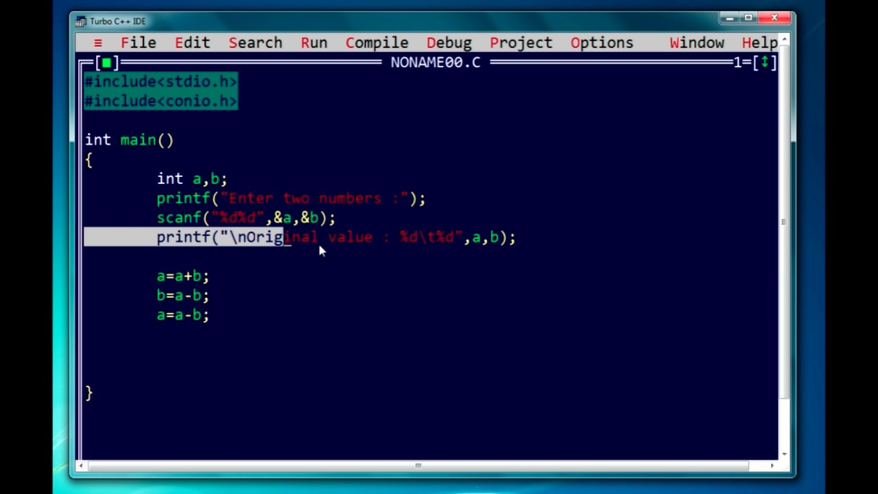This screenshot has width=878, height=494.
Task: Click the #include<stdio.h> line
Action: [x=161, y=82]
